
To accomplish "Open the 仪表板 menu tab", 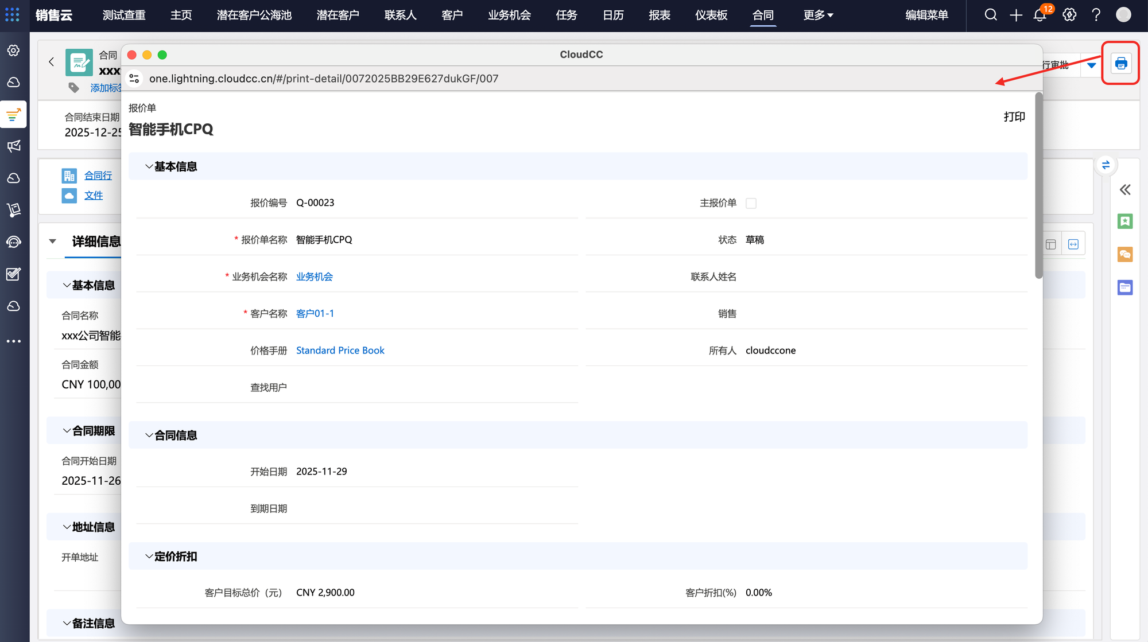I will coord(711,15).
